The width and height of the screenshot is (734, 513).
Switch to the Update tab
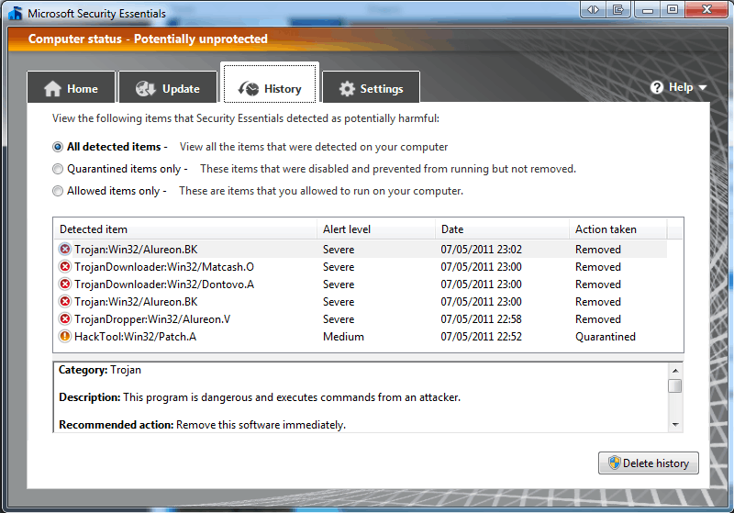[x=168, y=87]
